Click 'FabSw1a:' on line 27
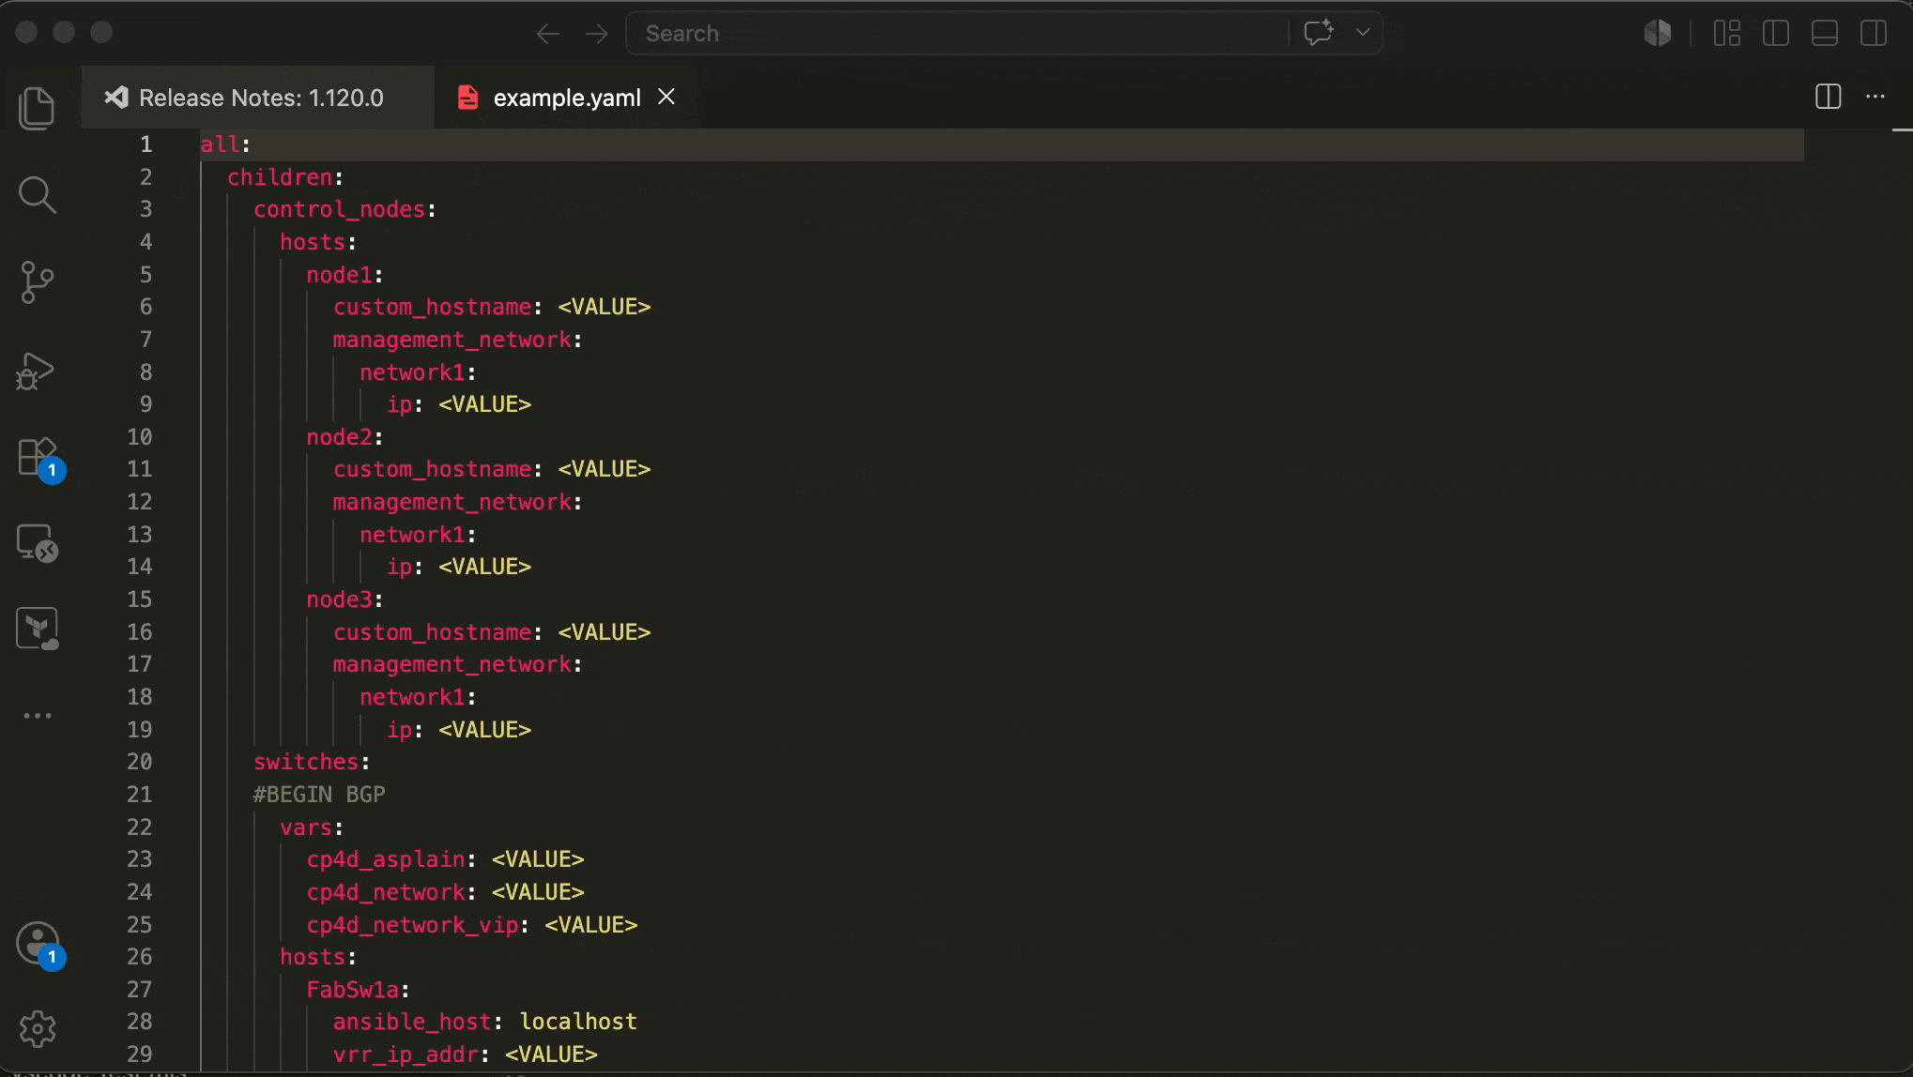The height and width of the screenshot is (1077, 1913). (358, 990)
